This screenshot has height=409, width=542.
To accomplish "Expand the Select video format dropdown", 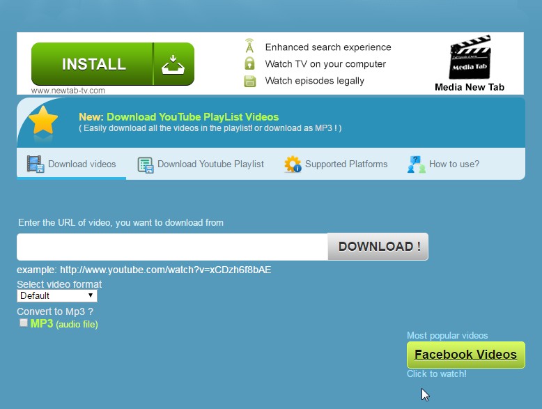I will [x=57, y=295].
